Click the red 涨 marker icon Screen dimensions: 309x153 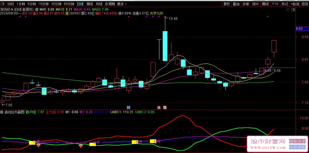(x=159, y=107)
